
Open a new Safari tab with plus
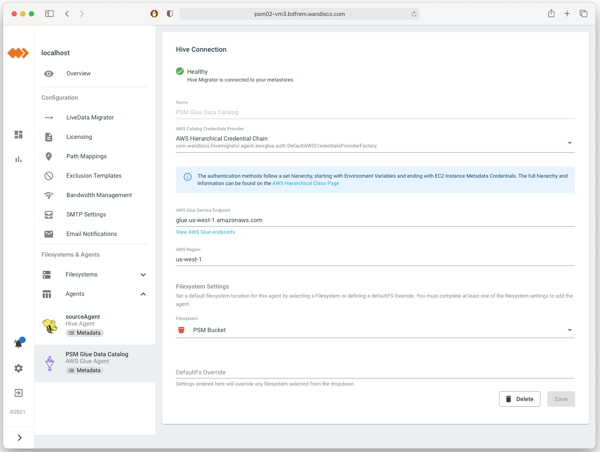567,14
